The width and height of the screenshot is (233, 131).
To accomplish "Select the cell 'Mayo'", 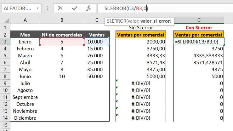I will [25, 70].
